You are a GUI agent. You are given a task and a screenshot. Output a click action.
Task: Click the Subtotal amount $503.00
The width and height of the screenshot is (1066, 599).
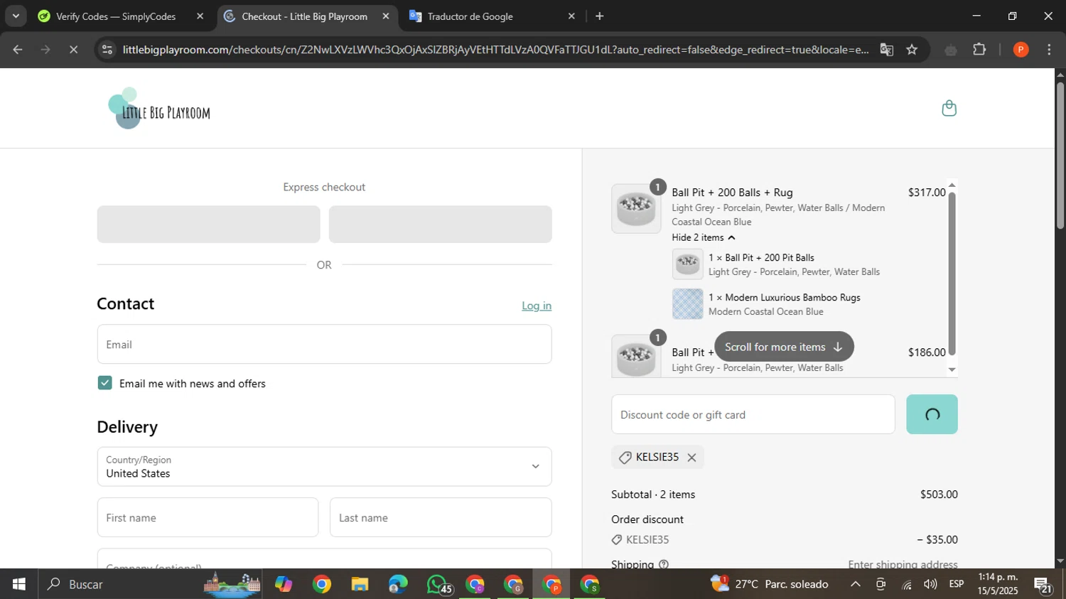click(x=939, y=495)
